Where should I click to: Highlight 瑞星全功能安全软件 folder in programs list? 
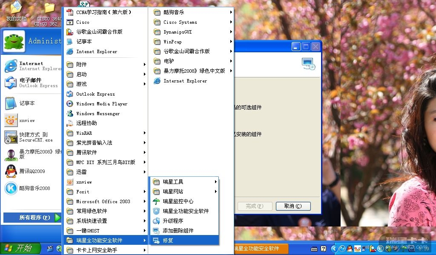click(106, 241)
